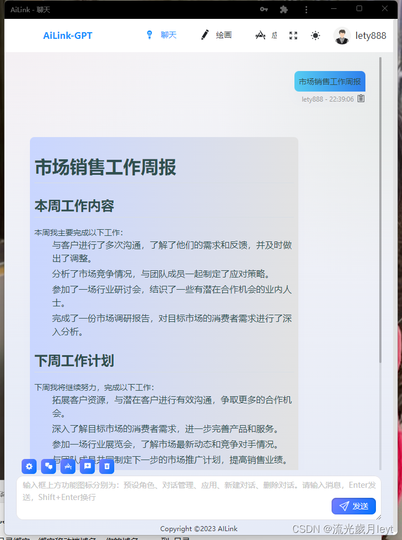
Task: Focus the message input field
Action: click(x=199, y=497)
